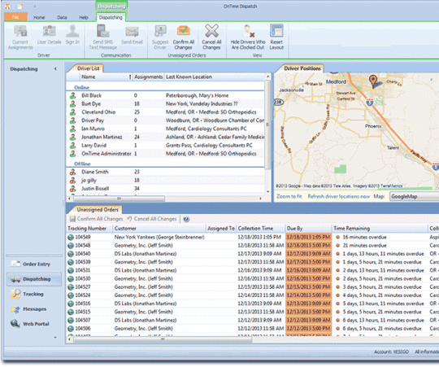Expand navigation pane options arrow below Web Portal

pos(55,338)
